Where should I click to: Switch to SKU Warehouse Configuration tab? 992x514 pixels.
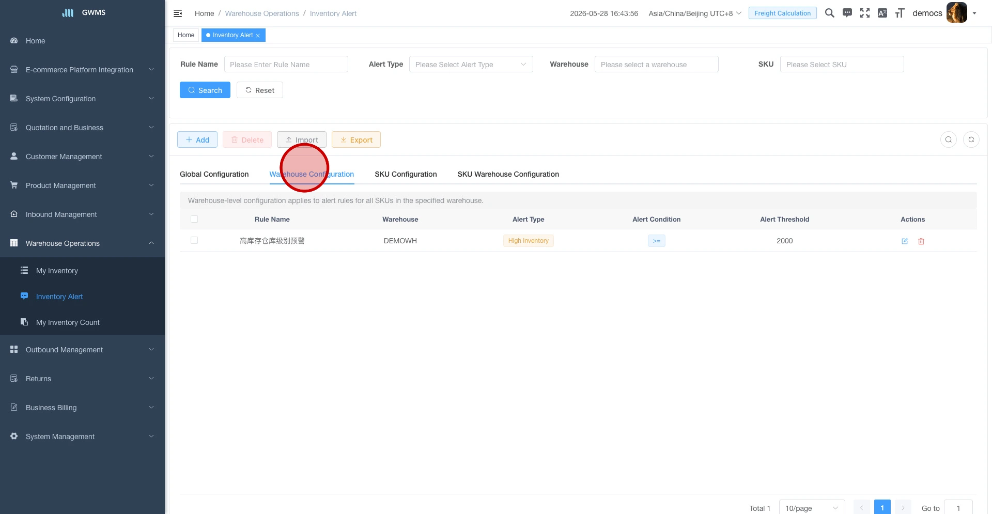pyautogui.click(x=508, y=174)
